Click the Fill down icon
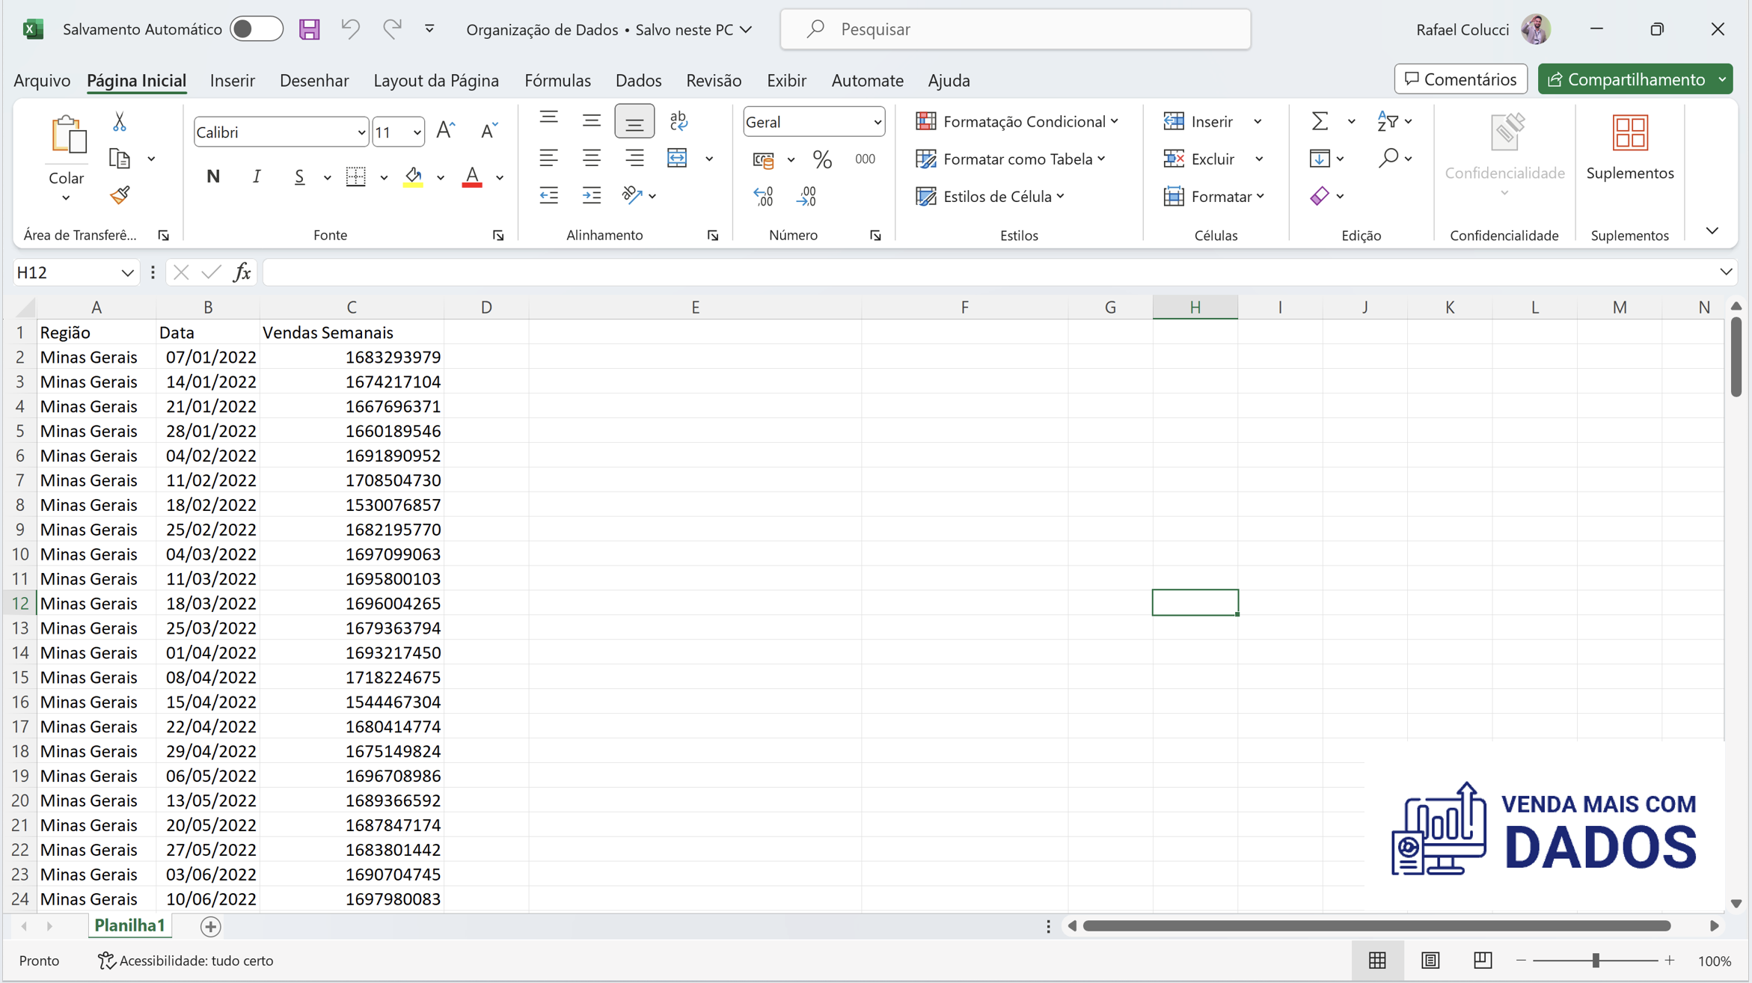This screenshot has height=983, width=1752. [1320, 158]
